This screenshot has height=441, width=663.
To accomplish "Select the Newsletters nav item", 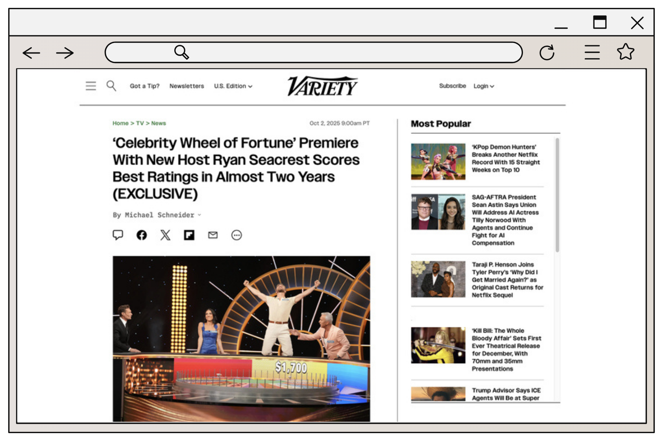I will point(187,86).
